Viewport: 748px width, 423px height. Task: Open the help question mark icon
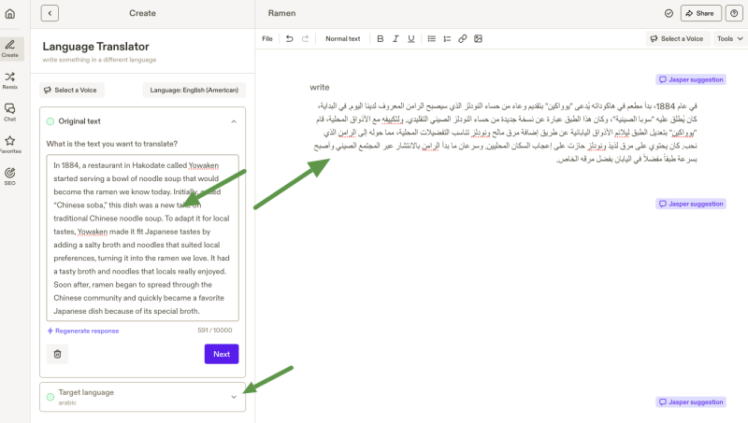point(734,13)
